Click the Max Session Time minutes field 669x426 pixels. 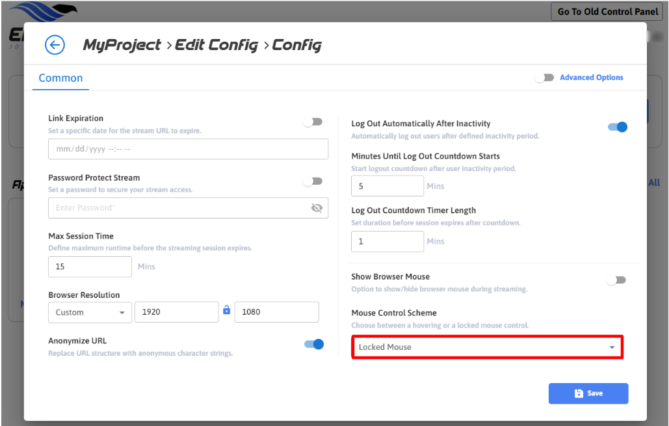(x=90, y=267)
